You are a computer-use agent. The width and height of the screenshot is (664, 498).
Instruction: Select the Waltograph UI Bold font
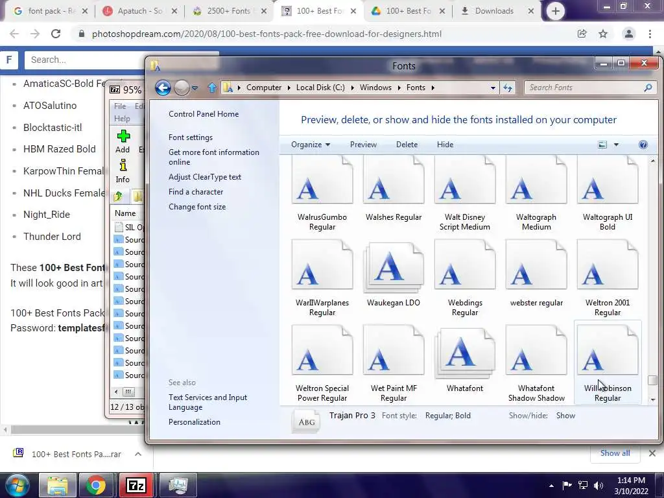607,194
